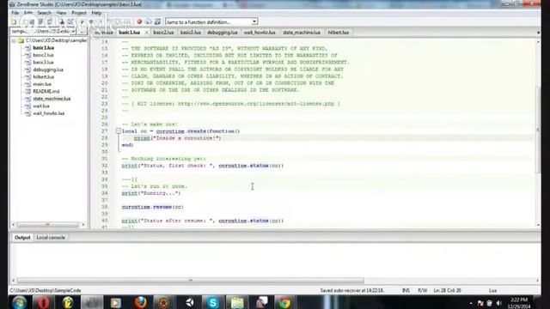The width and height of the screenshot is (550, 309).
Task: Select main.lua in the project tree
Action: (x=42, y=84)
